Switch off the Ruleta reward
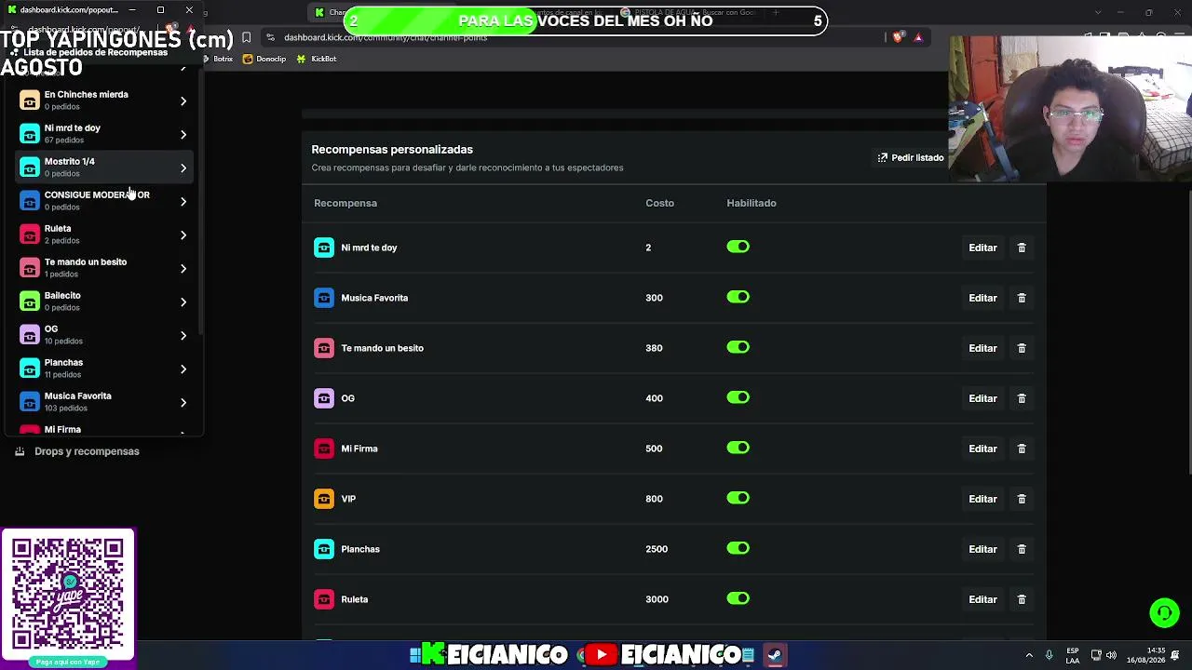Viewport: 1192px width, 670px height. point(738,598)
